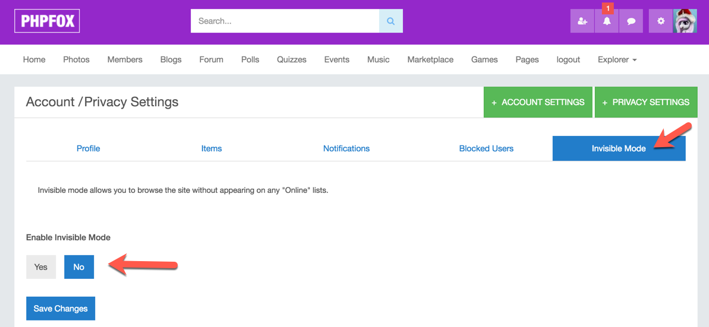
Task: Click the user avatar picture
Action: click(685, 21)
